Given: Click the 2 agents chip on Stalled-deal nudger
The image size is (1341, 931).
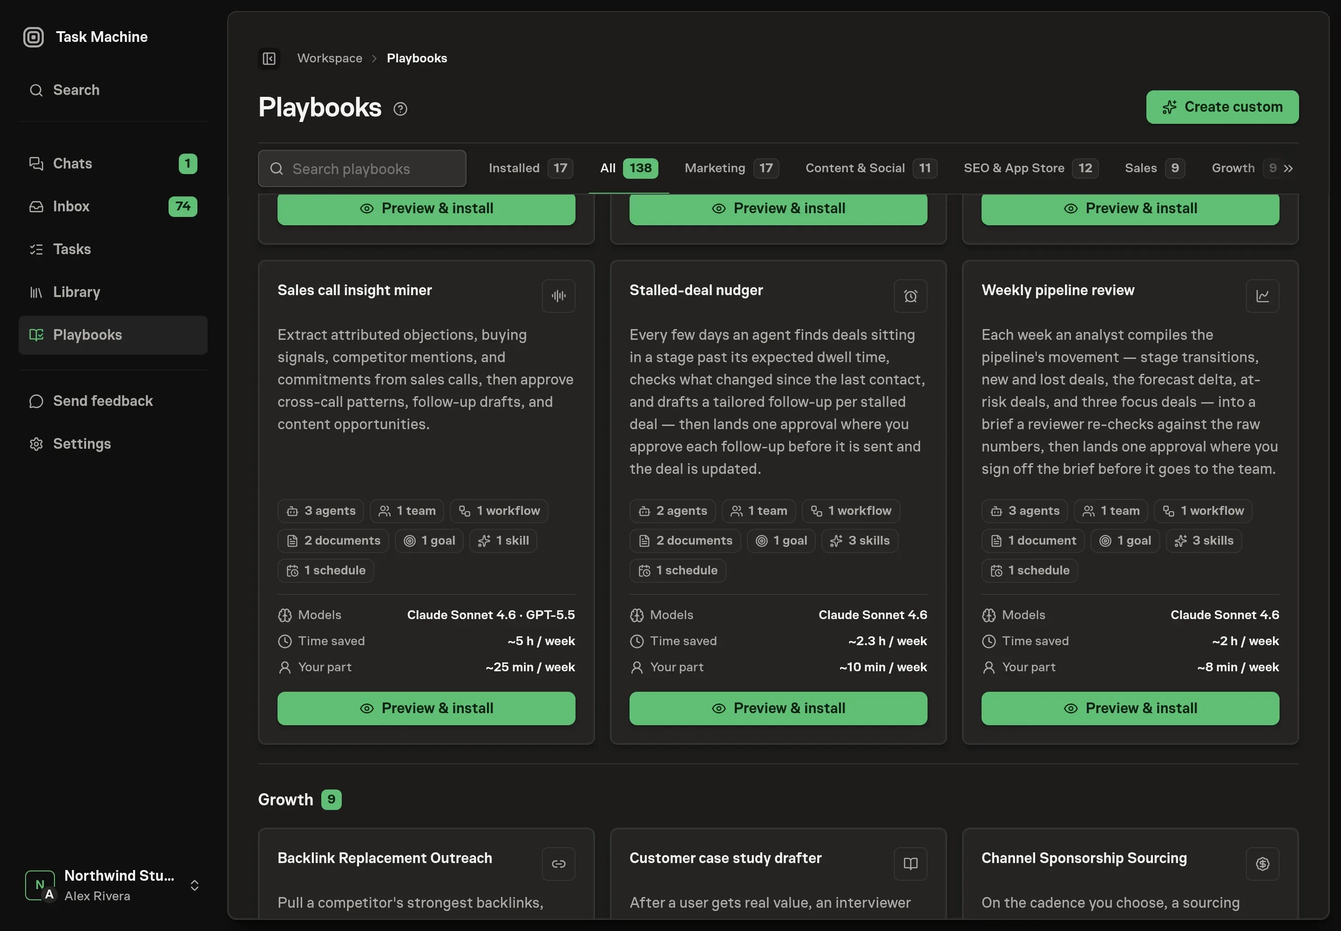Looking at the screenshot, I should [x=672, y=511].
